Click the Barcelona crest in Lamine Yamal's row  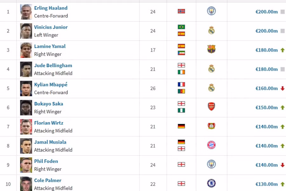[x=211, y=49]
